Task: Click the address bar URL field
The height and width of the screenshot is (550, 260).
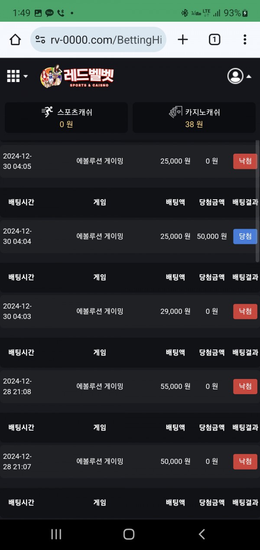Action: (x=105, y=40)
